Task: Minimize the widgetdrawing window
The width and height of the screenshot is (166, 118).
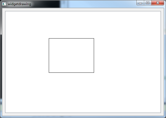Action: (140, 3)
